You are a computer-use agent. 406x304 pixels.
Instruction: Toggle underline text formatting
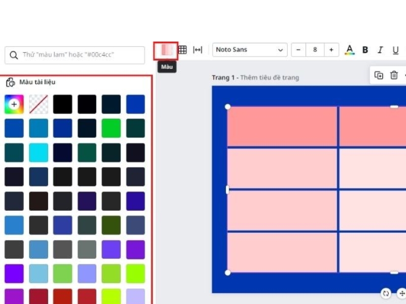(395, 50)
